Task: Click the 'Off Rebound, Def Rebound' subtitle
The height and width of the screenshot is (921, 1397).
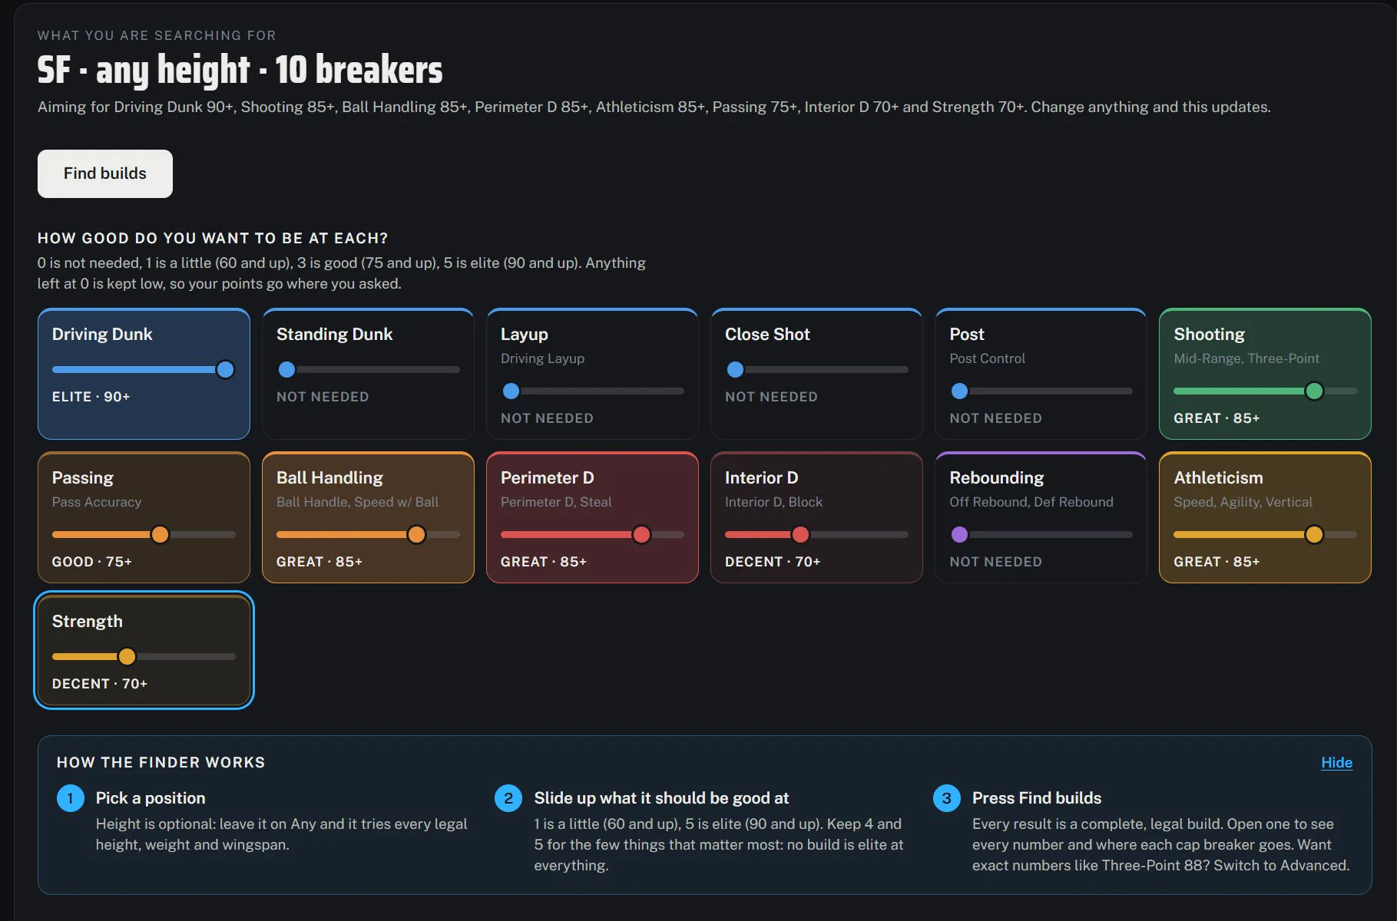Action: (x=1031, y=502)
